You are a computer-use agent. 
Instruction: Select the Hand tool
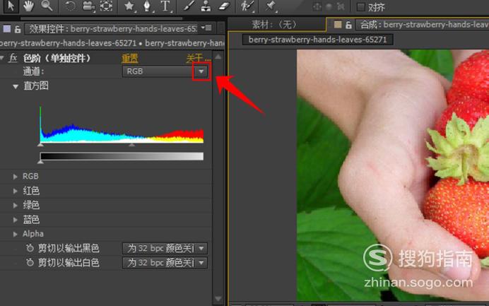pos(28,6)
